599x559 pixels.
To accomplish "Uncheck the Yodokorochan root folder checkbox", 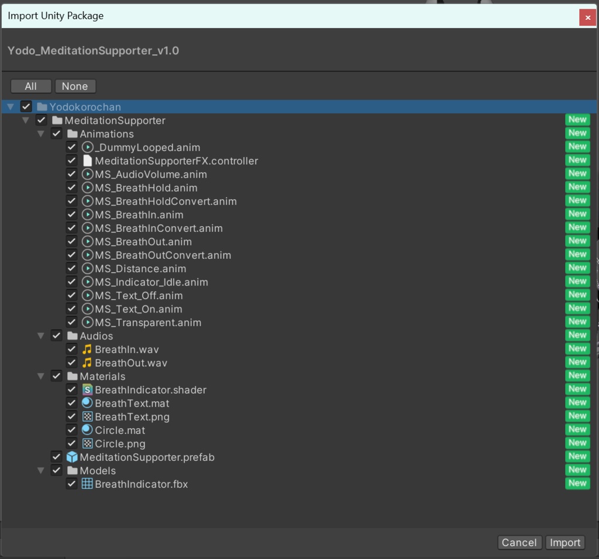I will point(26,106).
